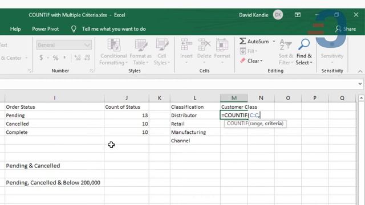Expand Fill dropdown arrow
The height and width of the screenshot is (205, 365).
256,51
